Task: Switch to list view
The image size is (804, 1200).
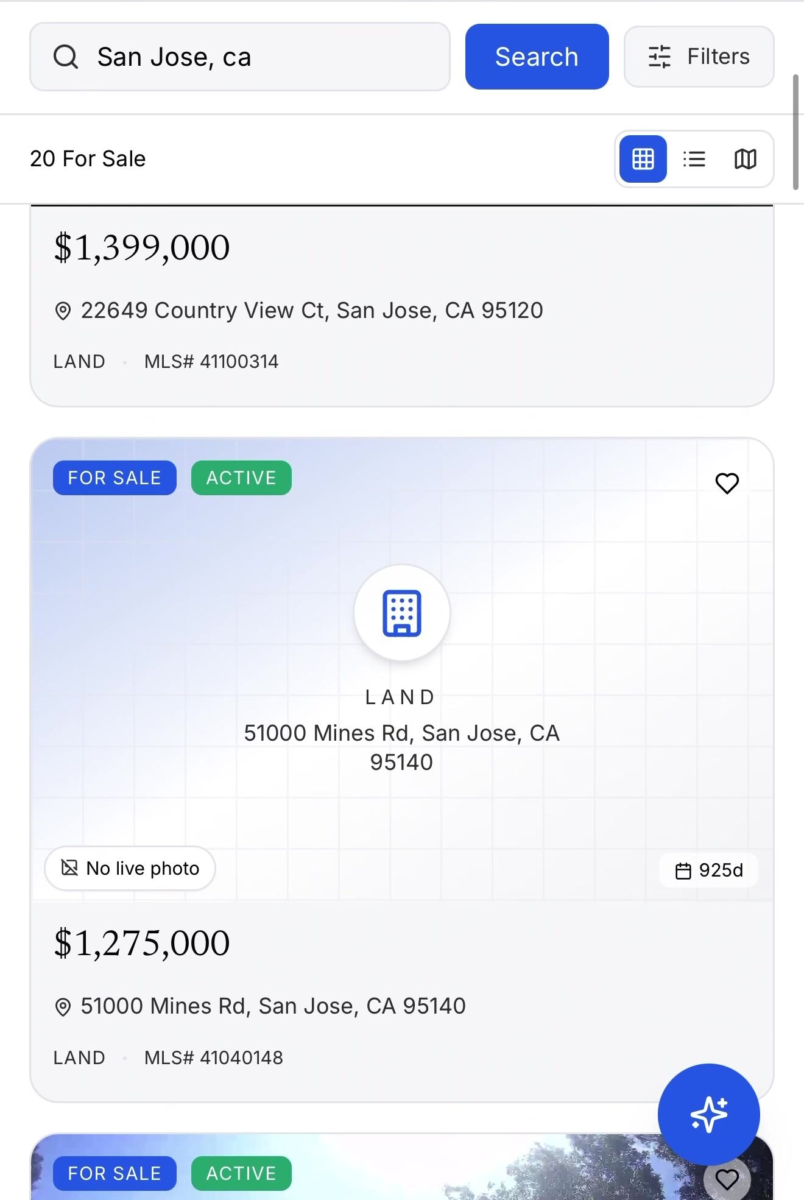Action: [x=694, y=159]
